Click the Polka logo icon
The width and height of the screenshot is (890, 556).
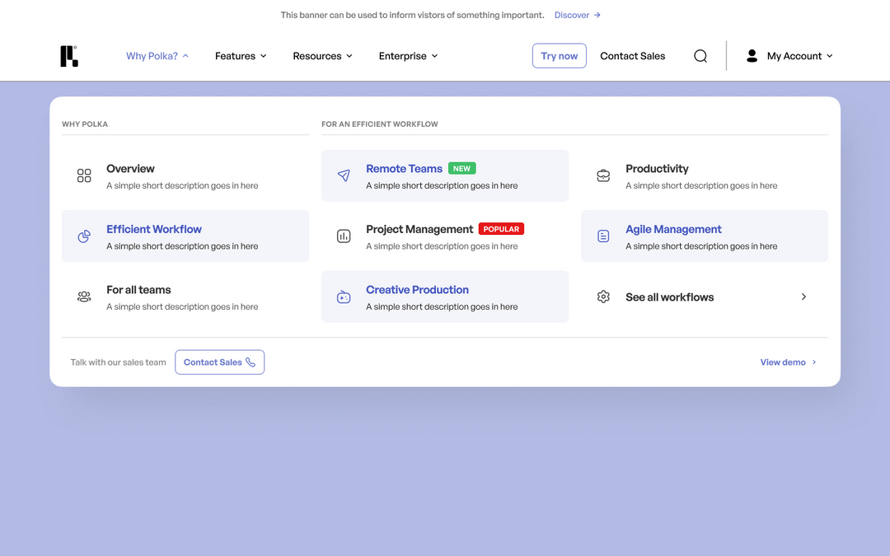(68, 55)
